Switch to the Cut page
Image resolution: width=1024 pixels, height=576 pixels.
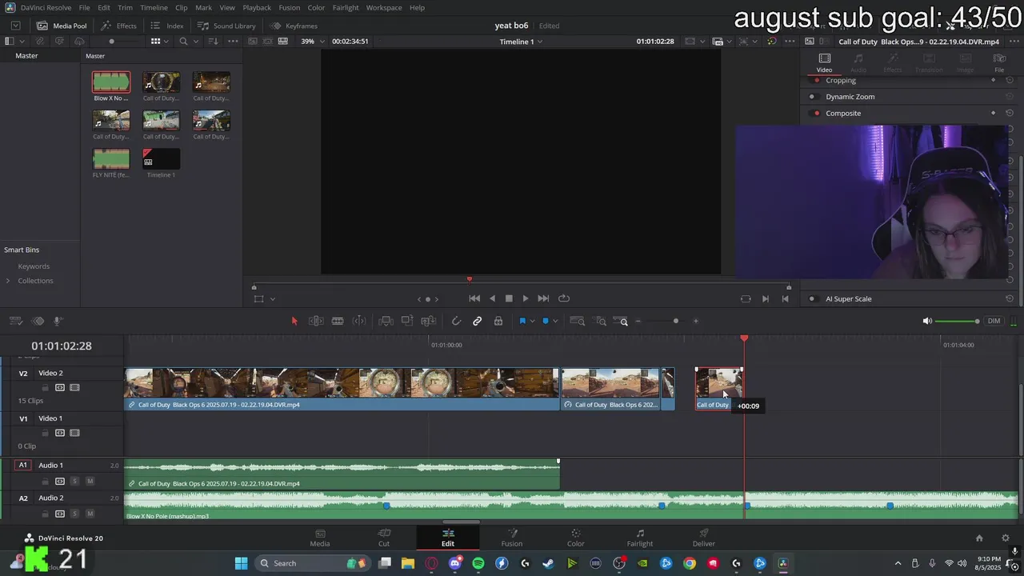(384, 538)
